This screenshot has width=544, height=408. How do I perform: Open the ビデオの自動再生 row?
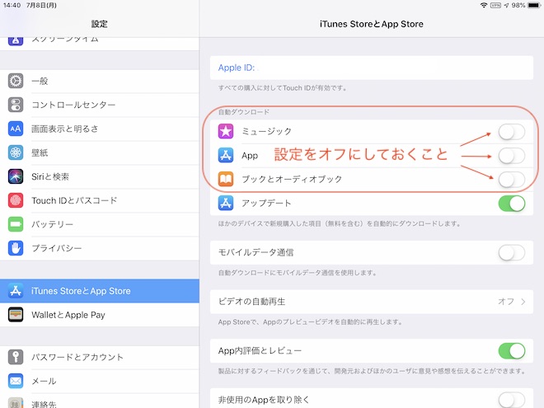(x=372, y=302)
